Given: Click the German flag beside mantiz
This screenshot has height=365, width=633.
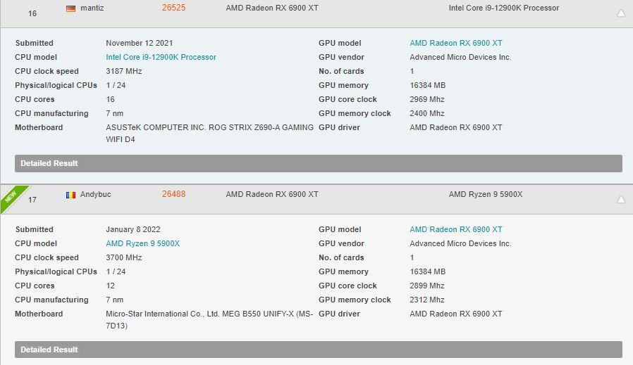Looking at the screenshot, I should [70, 8].
